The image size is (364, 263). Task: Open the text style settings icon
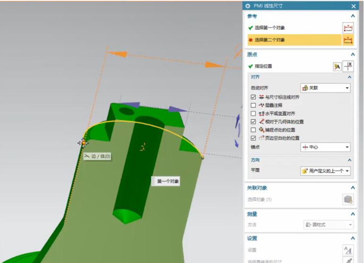click(x=348, y=250)
